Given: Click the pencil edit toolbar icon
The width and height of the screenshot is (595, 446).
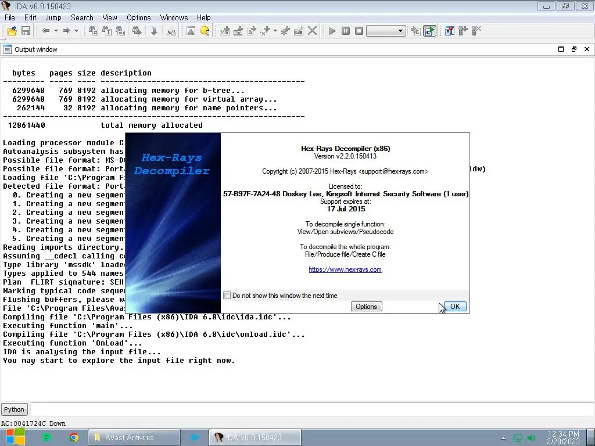Looking at the screenshot, I should tap(299, 31).
